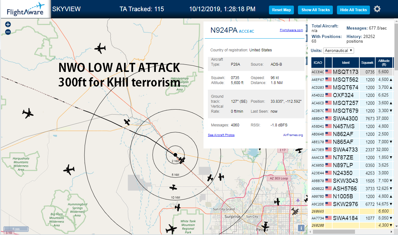Click the FlightAware logo
The image size is (398, 235).
coord(26,9)
